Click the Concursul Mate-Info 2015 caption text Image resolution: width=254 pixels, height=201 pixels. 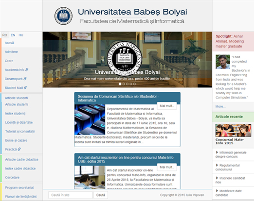pyautogui.click(x=230, y=141)
